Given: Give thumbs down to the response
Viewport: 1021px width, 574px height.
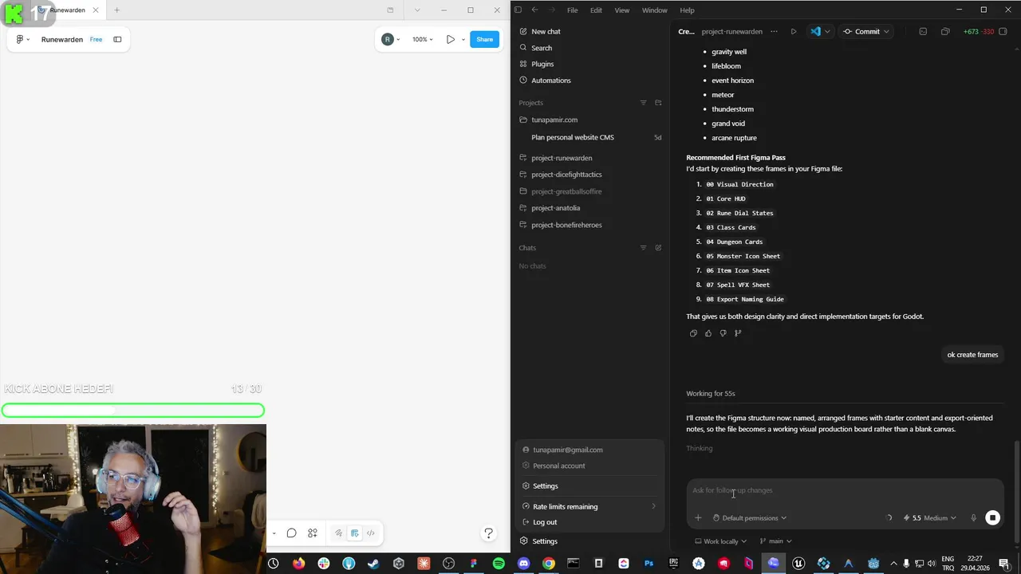Looking at the screenshot, I should [723, 333].
